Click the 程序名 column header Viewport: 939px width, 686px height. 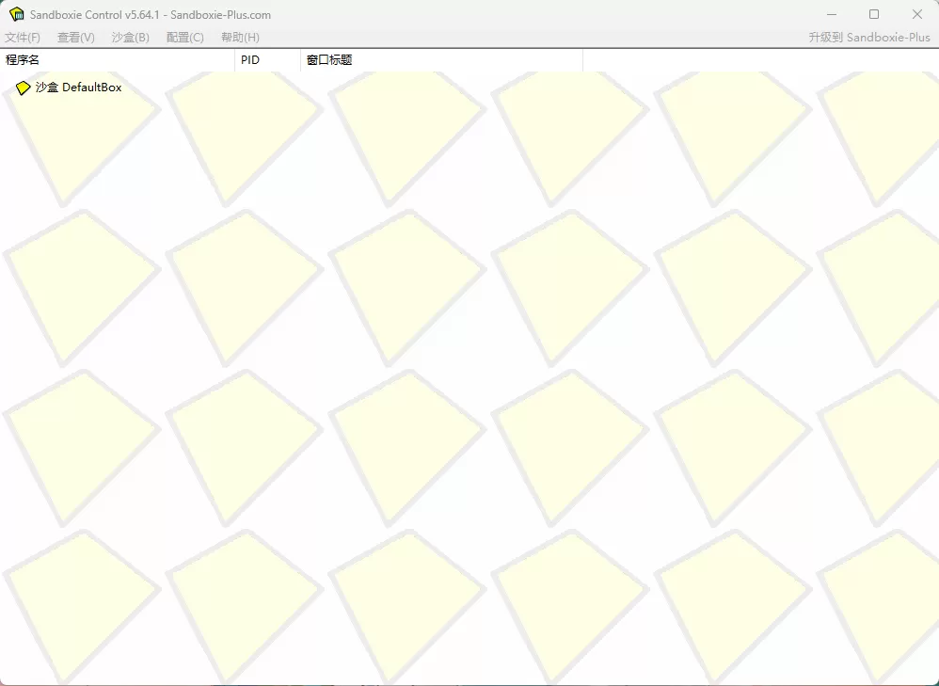(x=24, y=59)
